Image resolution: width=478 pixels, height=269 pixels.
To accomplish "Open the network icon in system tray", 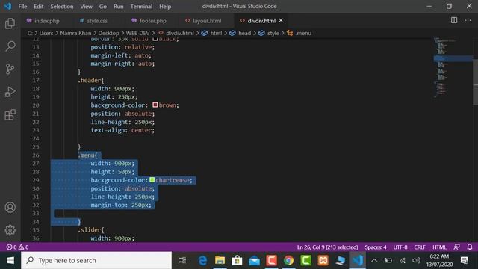I will coord(403,261).
